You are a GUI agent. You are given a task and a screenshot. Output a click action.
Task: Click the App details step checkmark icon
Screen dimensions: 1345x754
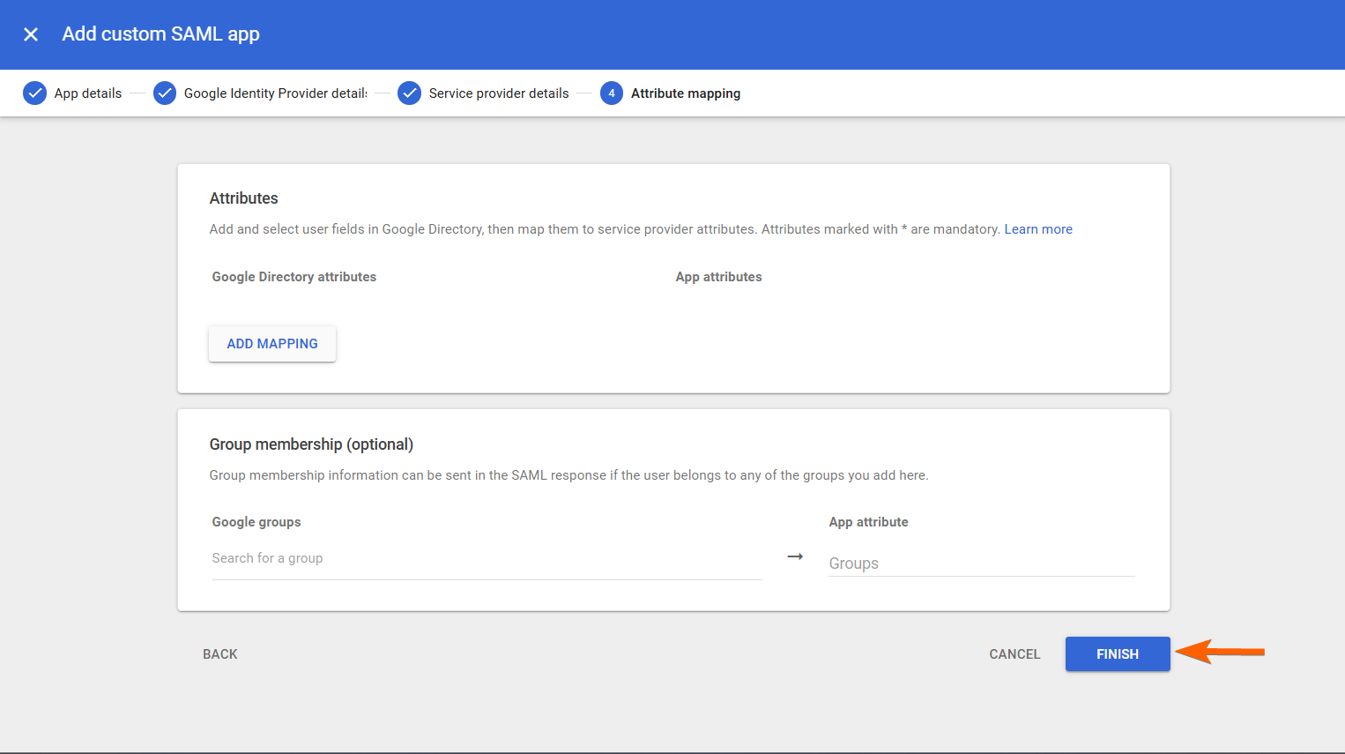point(34,93)
